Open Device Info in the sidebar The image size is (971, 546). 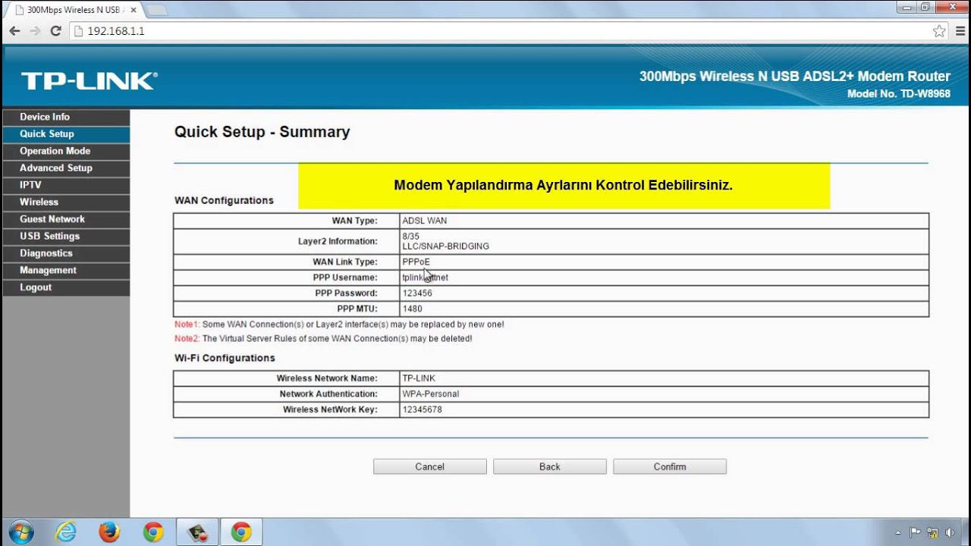tap(66, 117)
